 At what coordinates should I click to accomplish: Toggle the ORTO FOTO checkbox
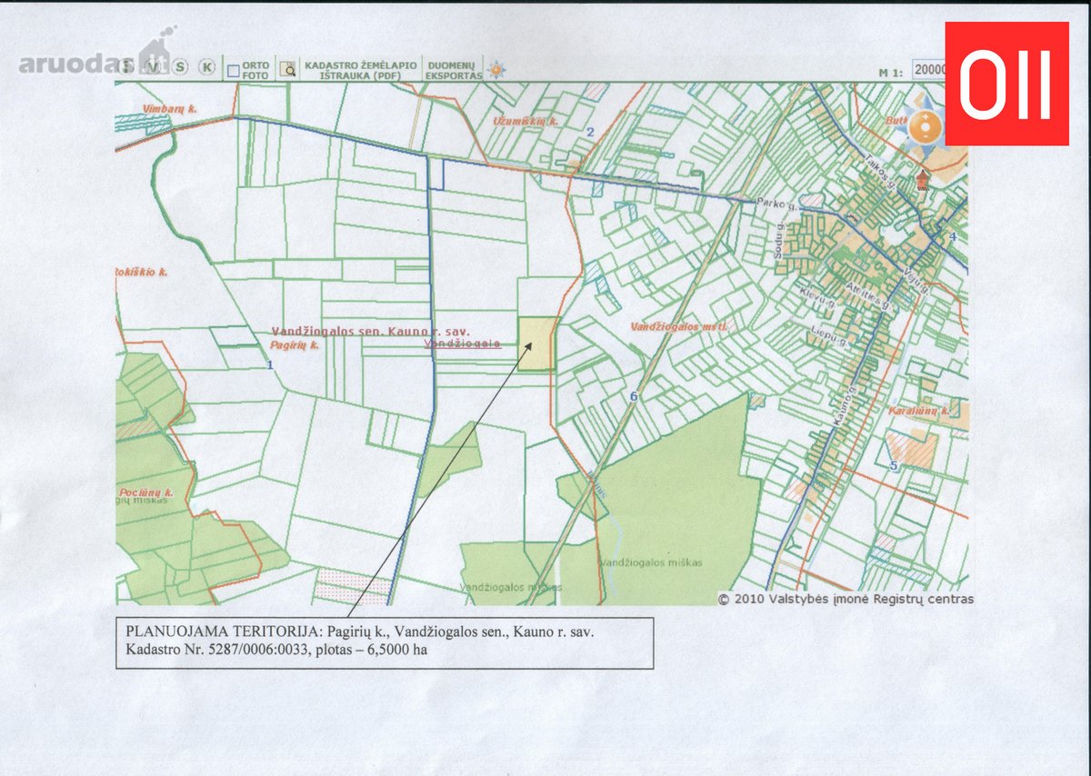(x=233, y=71)
